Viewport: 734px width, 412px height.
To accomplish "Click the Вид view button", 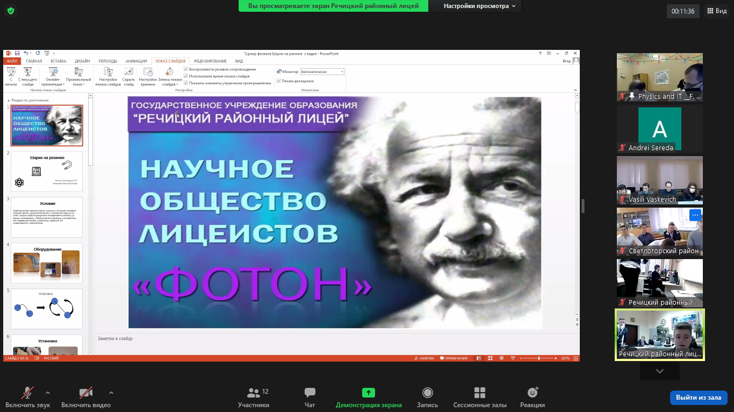I will 717,11.
